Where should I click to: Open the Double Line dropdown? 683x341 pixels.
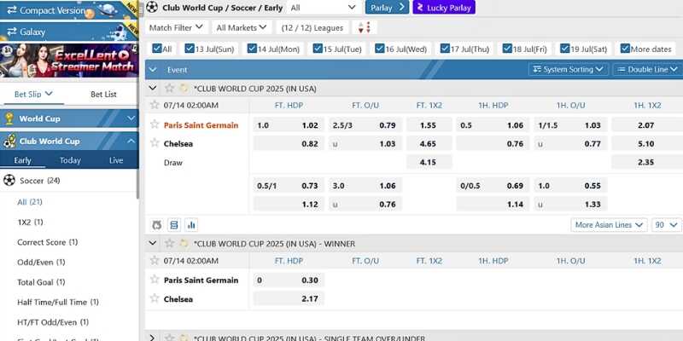point(648,69)
